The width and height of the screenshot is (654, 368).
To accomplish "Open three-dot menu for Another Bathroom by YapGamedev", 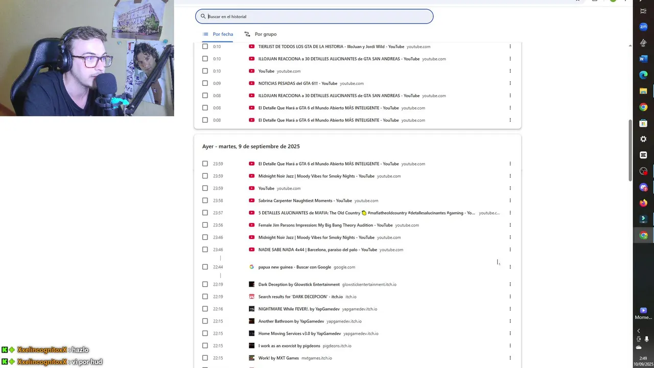I will click(x=510, y=321).
